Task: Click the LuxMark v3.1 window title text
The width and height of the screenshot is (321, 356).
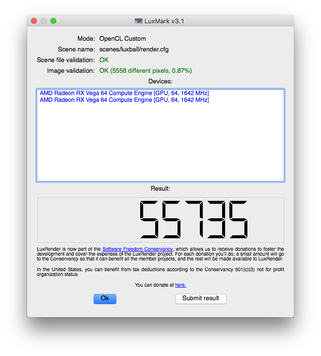Action: 164,21
